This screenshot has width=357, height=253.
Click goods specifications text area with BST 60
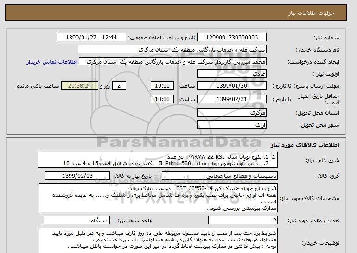point(158,198)
